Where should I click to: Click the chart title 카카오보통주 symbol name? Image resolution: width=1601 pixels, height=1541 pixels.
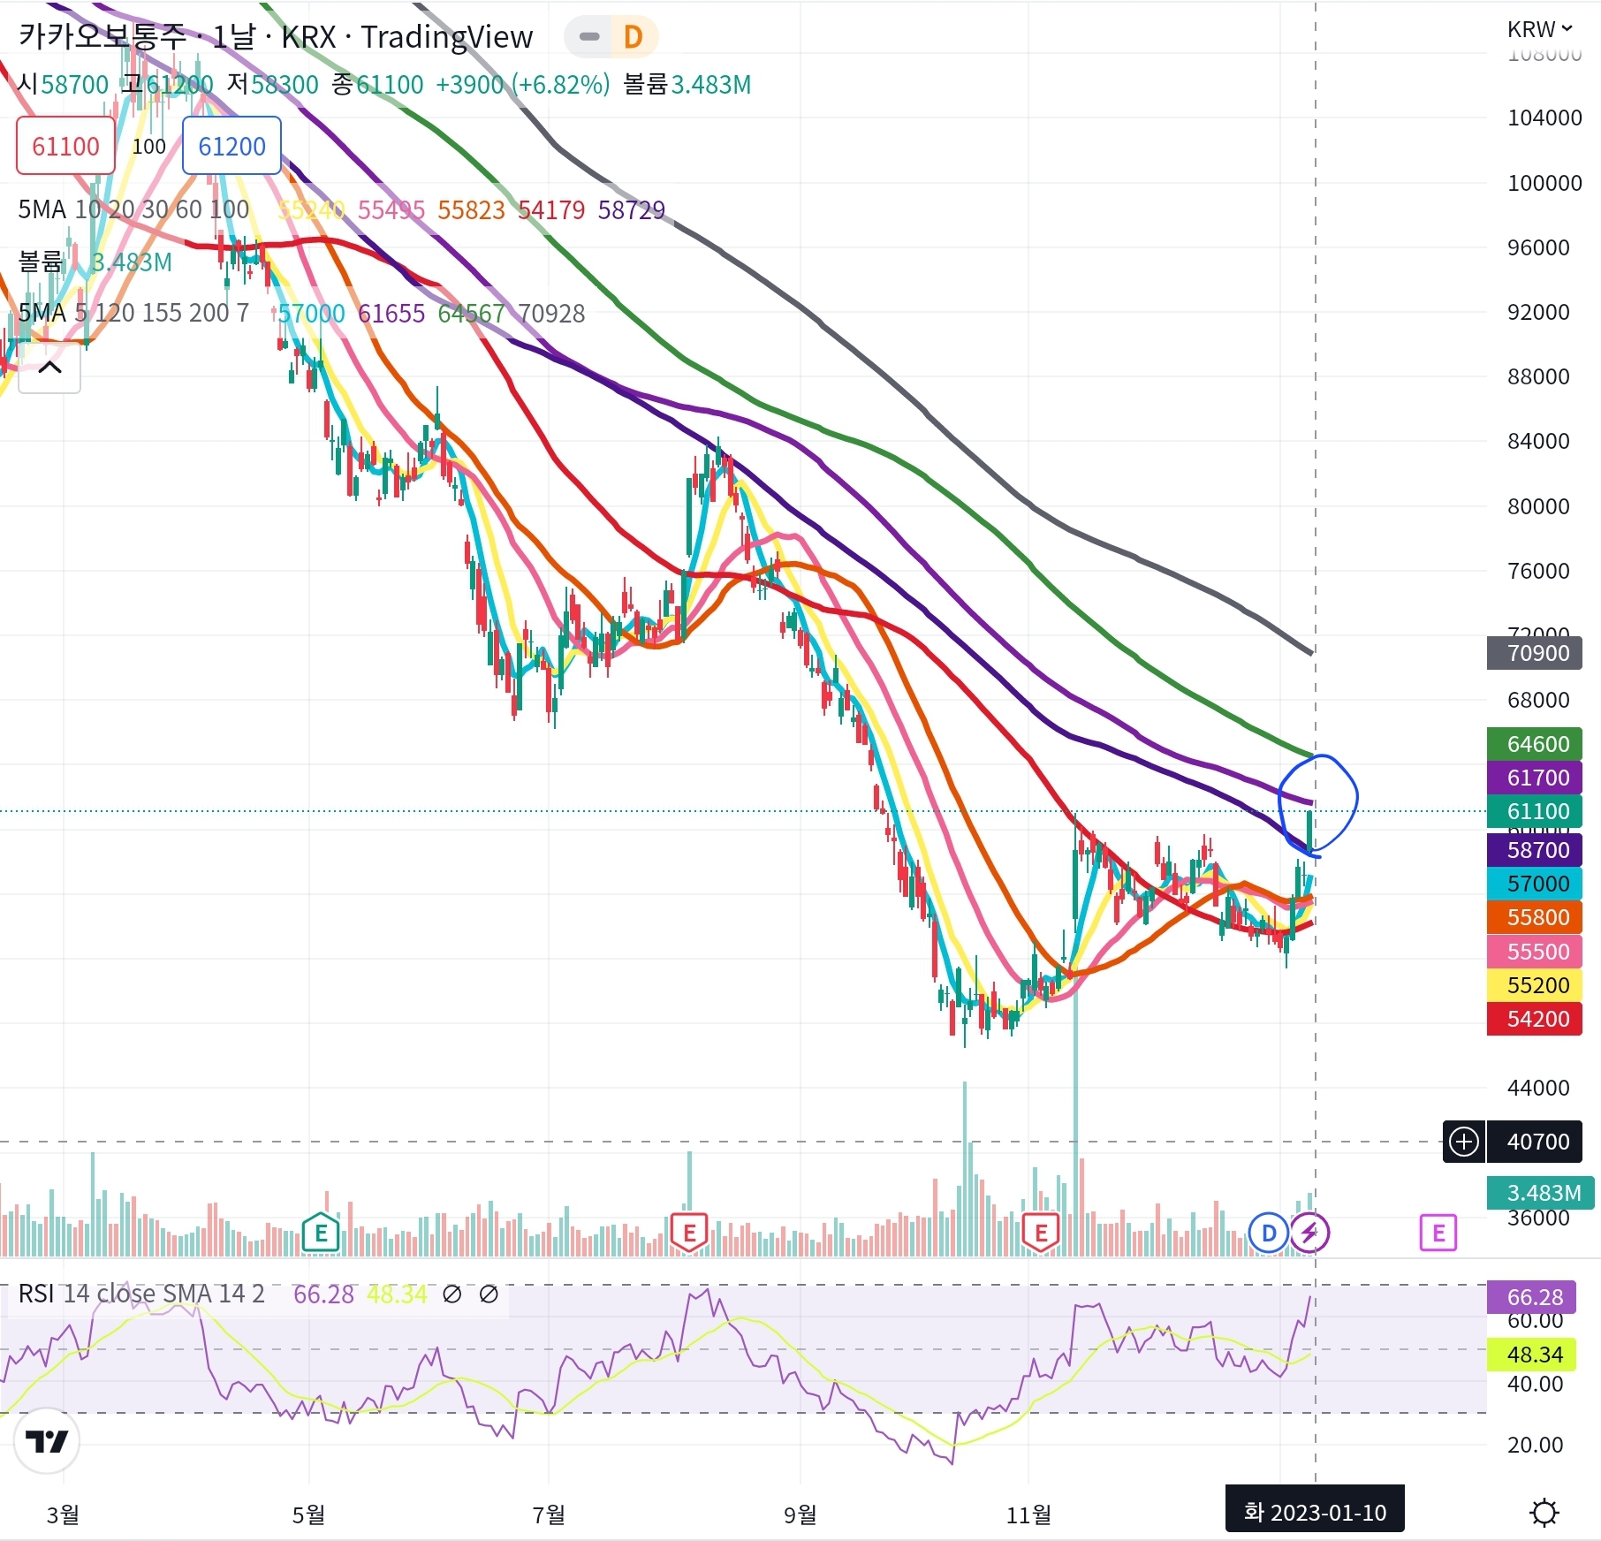[103, 36]
